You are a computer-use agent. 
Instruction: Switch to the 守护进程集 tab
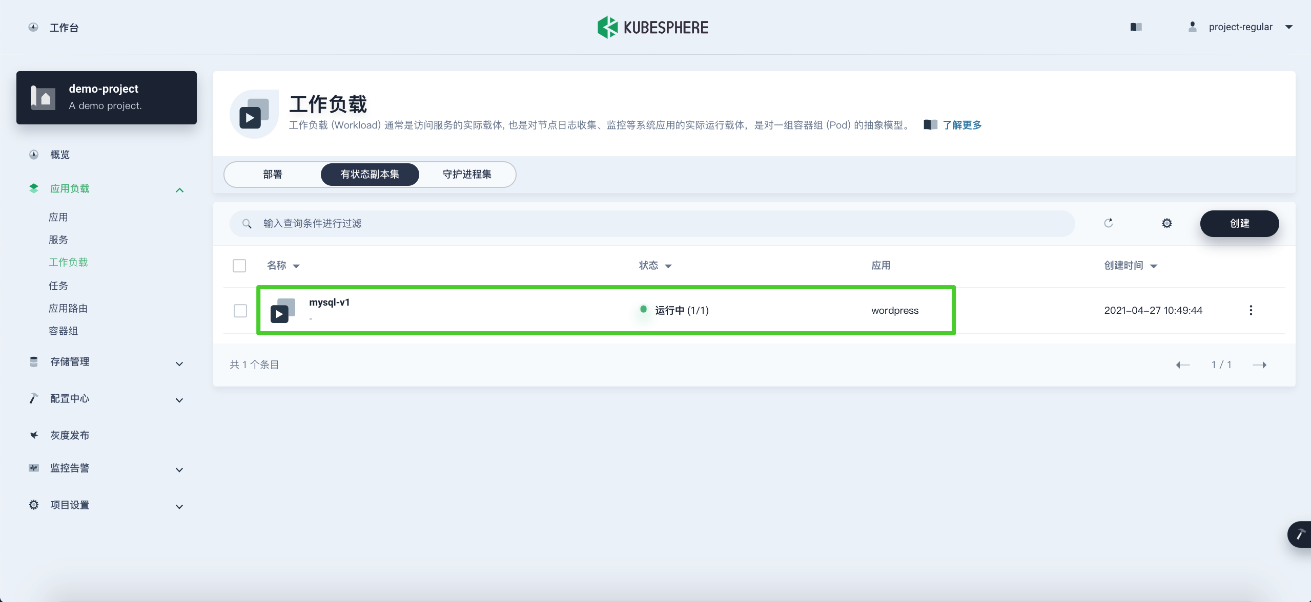click(x=466, y=175)
